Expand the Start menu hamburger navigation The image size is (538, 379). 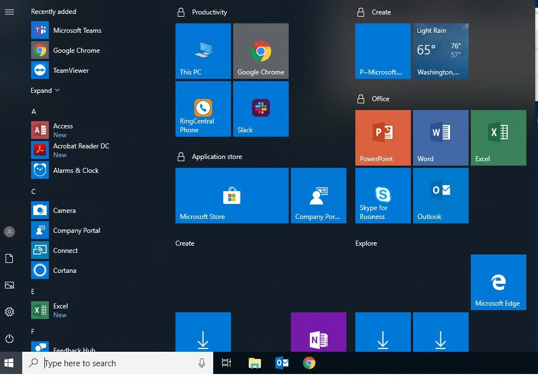(x=9, y=12)
